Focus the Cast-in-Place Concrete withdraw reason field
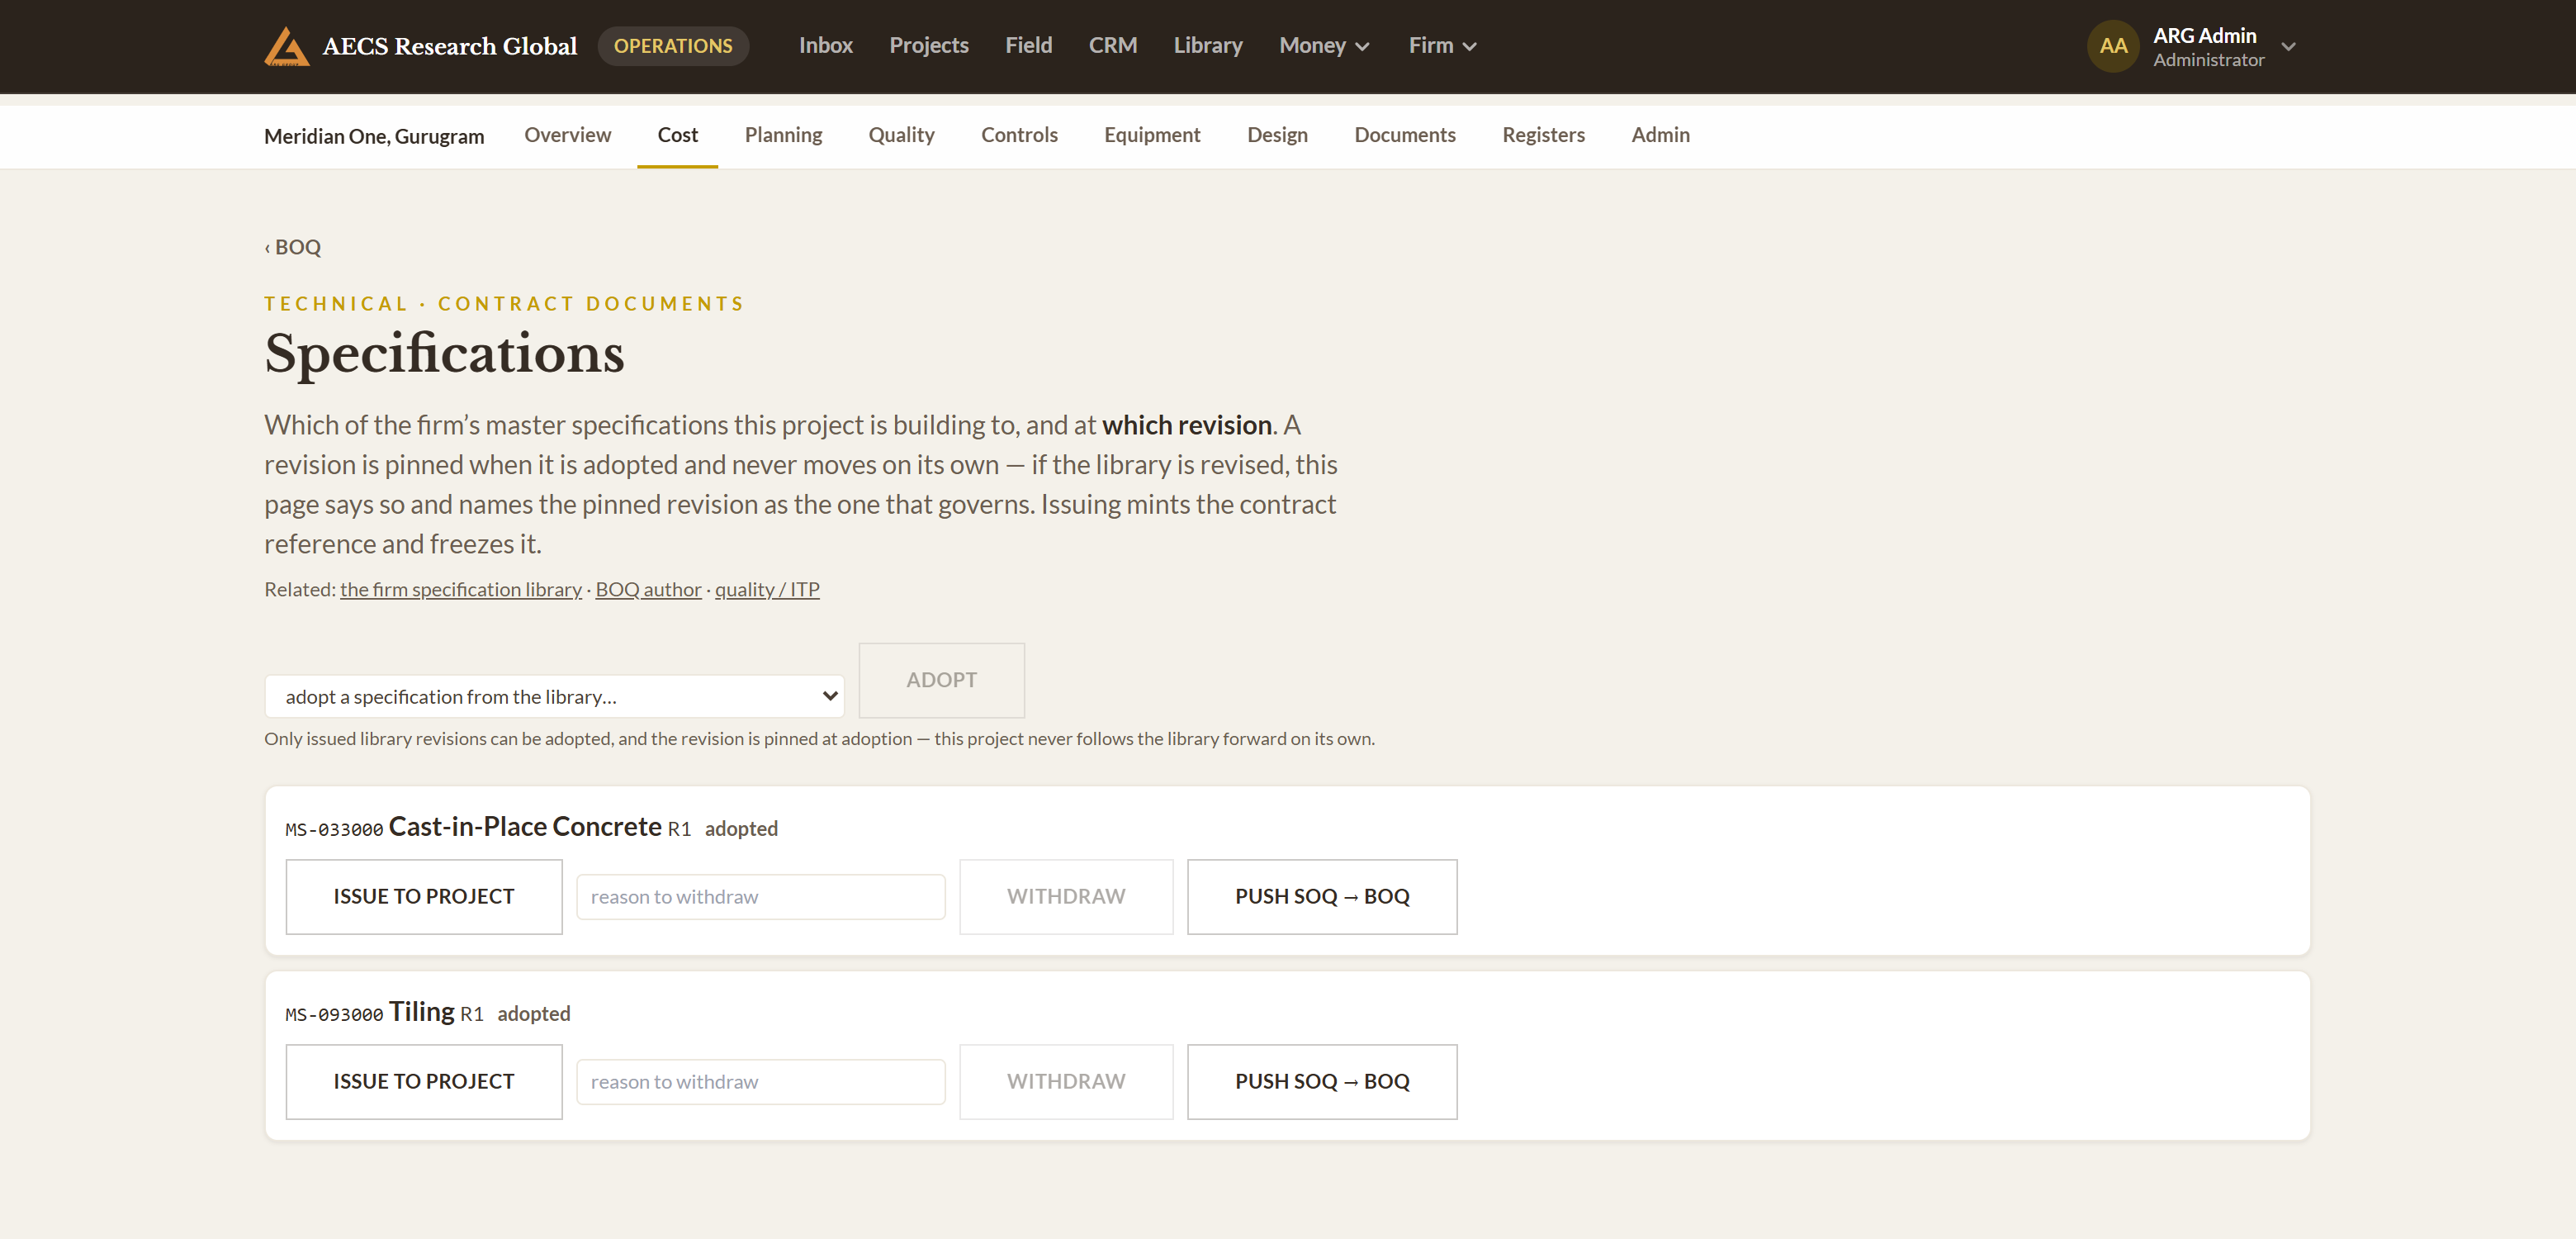The image size is (2576, 1239). [x=761, y=897]
